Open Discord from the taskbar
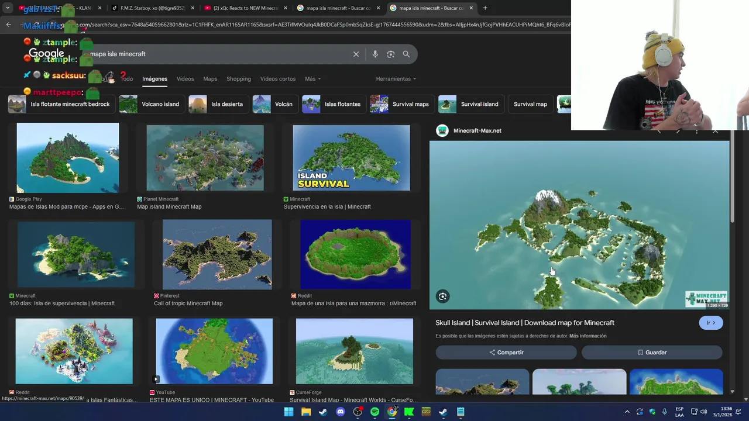Viewport: 749px width, 421px height. tap(341, 412)
